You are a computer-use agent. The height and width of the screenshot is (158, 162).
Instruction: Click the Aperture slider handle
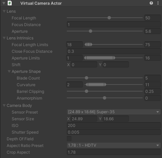coord(91,31)
